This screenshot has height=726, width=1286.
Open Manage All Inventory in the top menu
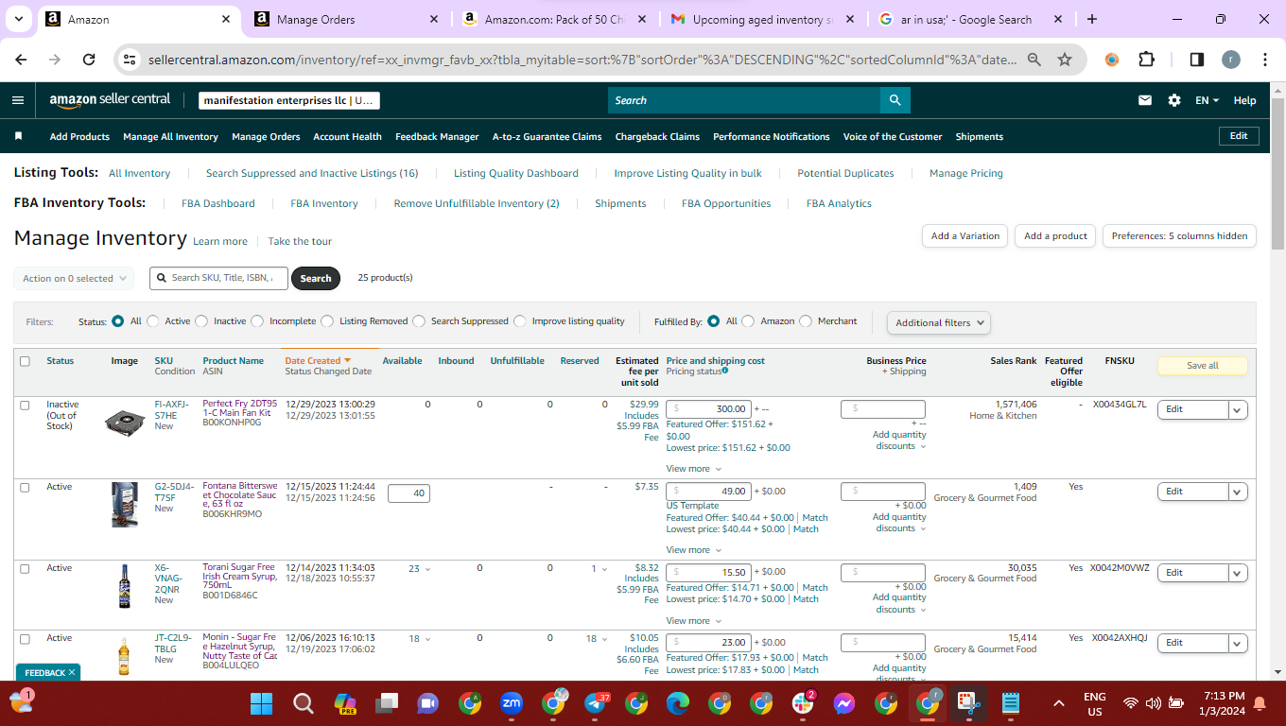click(170, 137)
